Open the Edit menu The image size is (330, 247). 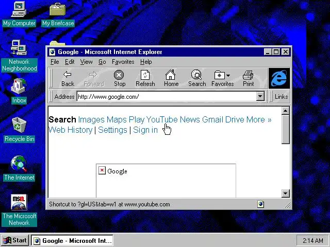(70, 62)
